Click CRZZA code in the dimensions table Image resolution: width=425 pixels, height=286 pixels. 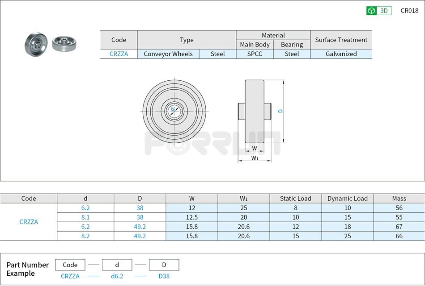click(29, 222)
